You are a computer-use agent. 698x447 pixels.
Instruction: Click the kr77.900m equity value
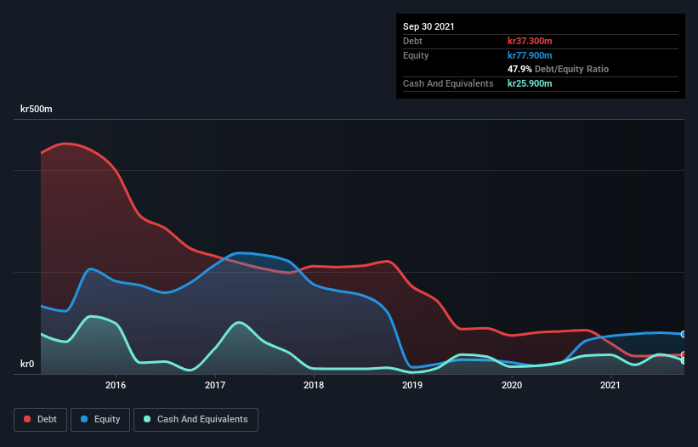[x=530, y=55]
